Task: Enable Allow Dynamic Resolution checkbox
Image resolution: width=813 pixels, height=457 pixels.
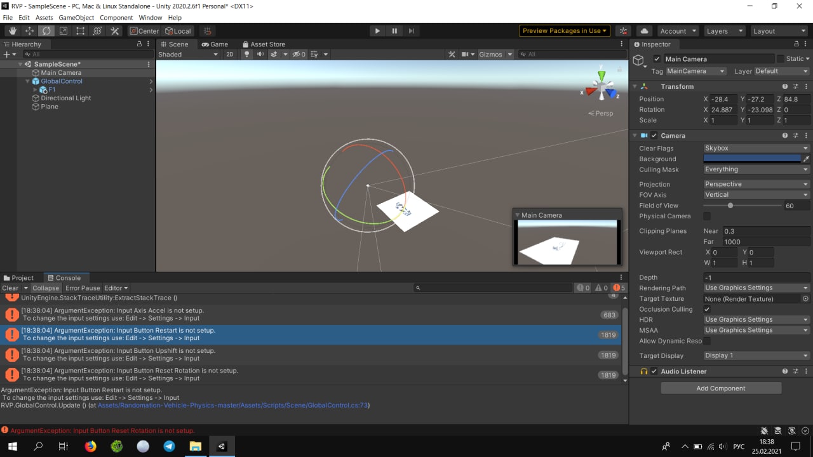Action: pyautogui.click(x=707, y=341)
